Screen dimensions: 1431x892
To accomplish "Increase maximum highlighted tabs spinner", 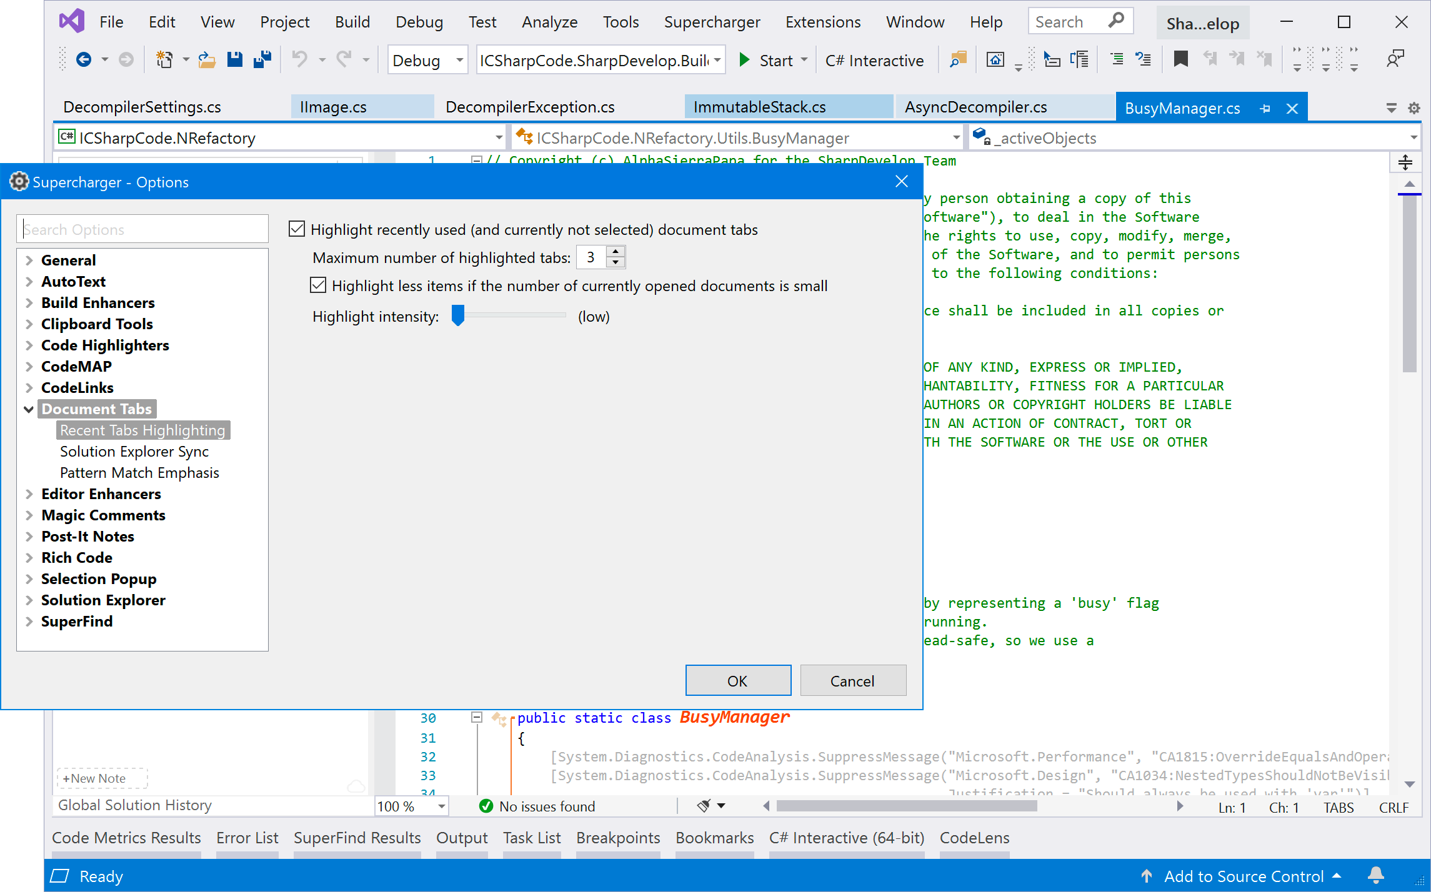I will pos(616,251).
